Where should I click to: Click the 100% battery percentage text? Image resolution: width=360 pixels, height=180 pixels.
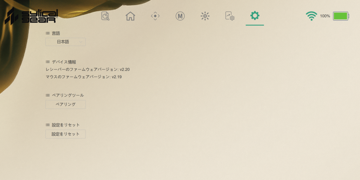(325, 16)
